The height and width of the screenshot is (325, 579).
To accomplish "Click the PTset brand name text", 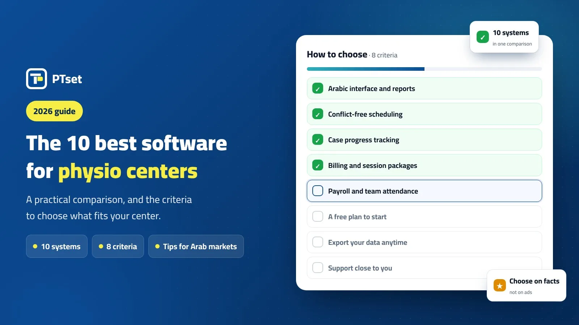I will [x=67, y=79].
